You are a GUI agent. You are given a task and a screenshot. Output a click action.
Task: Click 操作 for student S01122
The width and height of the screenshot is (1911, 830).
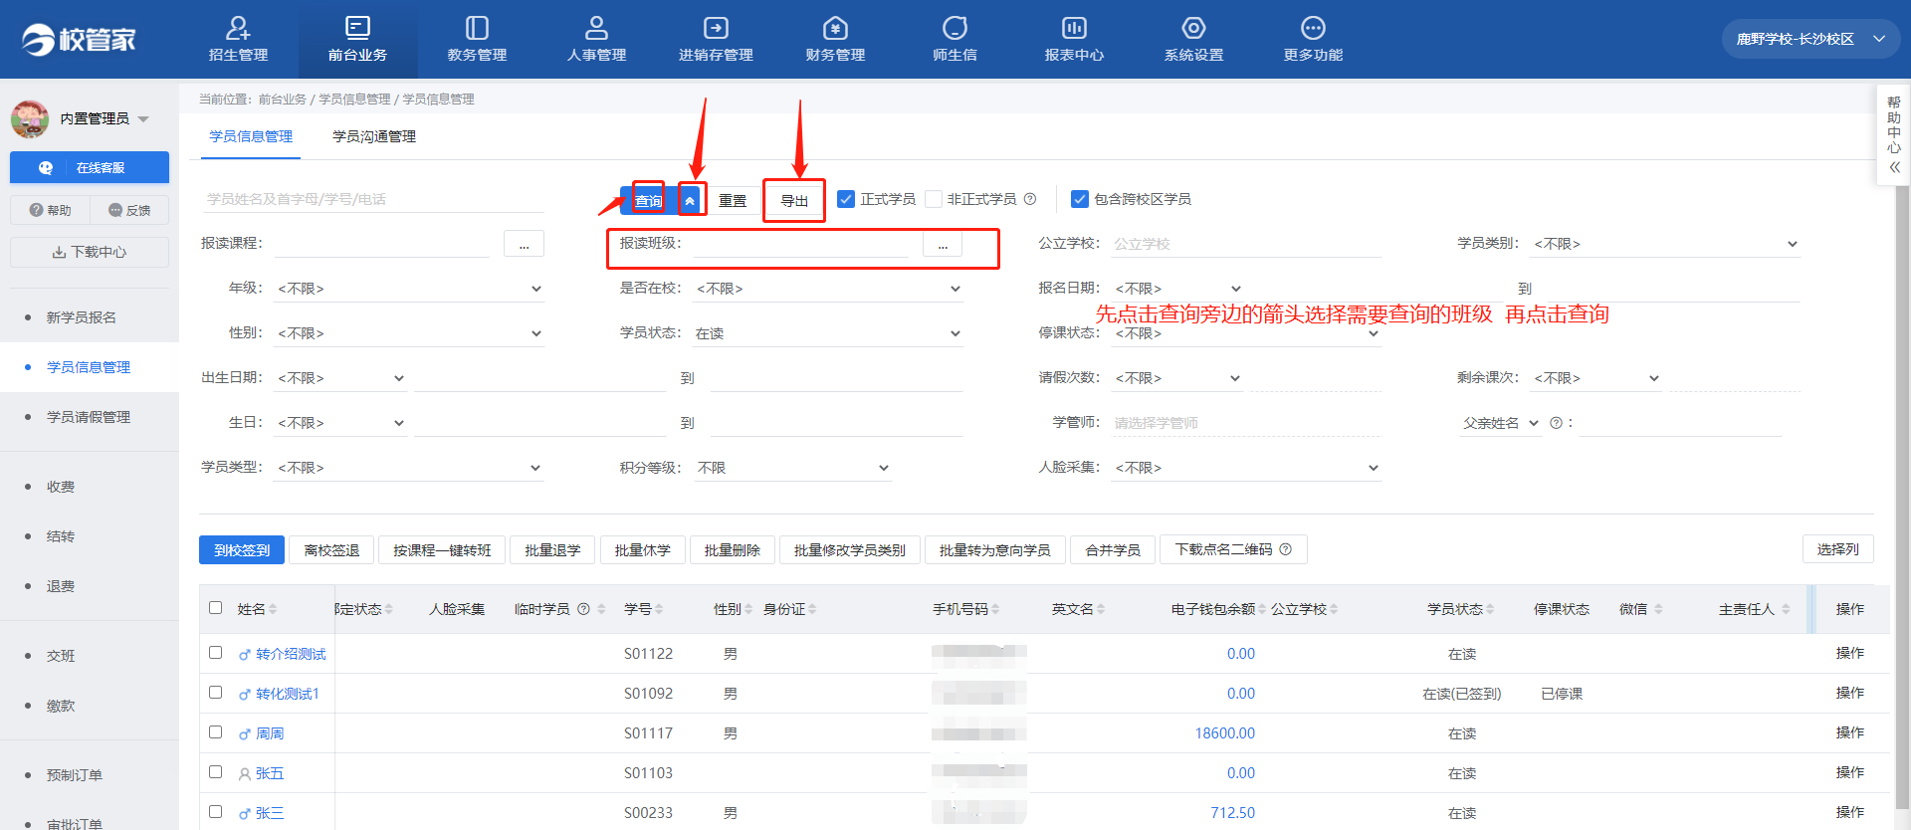[x=1850, y=653]
